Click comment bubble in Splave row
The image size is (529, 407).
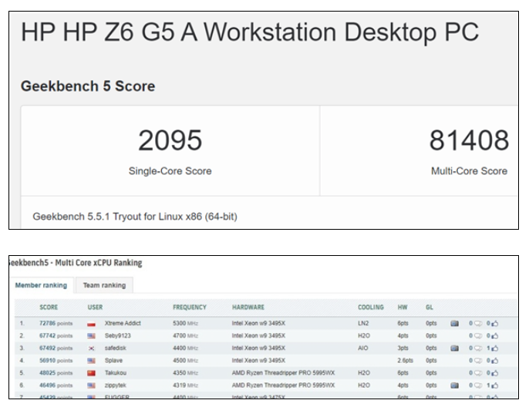pyautogui.click(x=478, y=361)
